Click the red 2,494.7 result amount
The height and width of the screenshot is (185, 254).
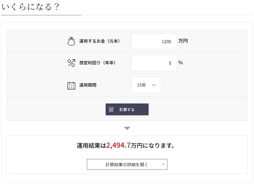[118, 145]
